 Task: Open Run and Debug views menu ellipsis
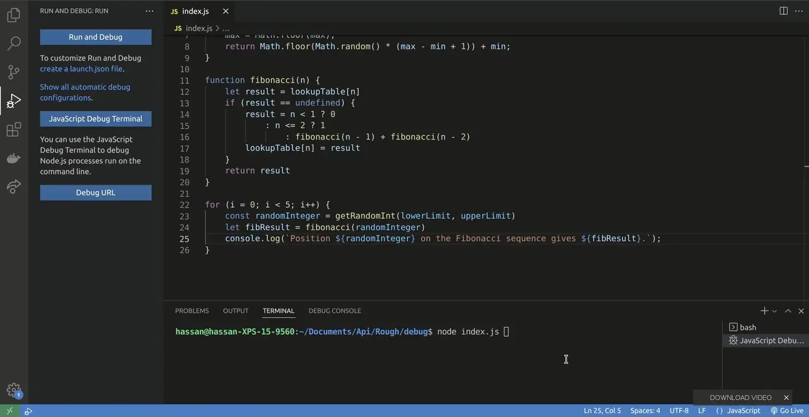(x=149, y=11)
